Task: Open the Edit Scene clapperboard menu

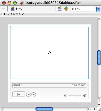Action: [x=60, y=9]
